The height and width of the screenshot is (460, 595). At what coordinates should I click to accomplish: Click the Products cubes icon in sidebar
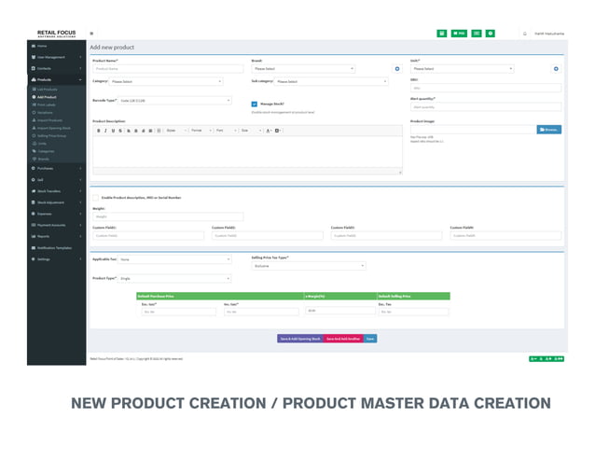[34, 79]
